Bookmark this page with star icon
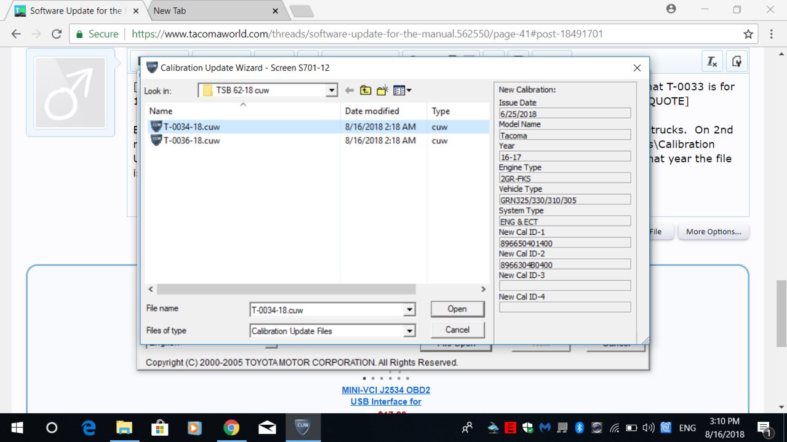 pos(748,34)
